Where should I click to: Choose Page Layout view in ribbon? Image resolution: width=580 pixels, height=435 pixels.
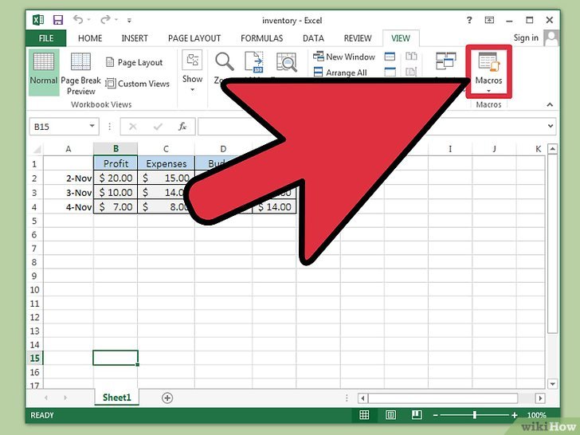tap(135, 62)
